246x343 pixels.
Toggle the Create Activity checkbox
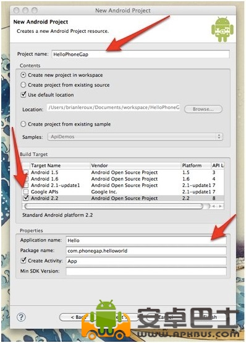(23, 261)
